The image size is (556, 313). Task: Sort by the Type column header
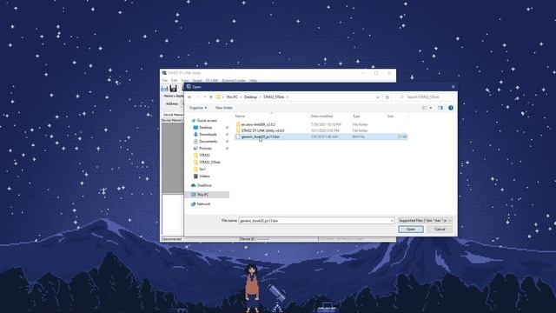click(x=356, y=116)
